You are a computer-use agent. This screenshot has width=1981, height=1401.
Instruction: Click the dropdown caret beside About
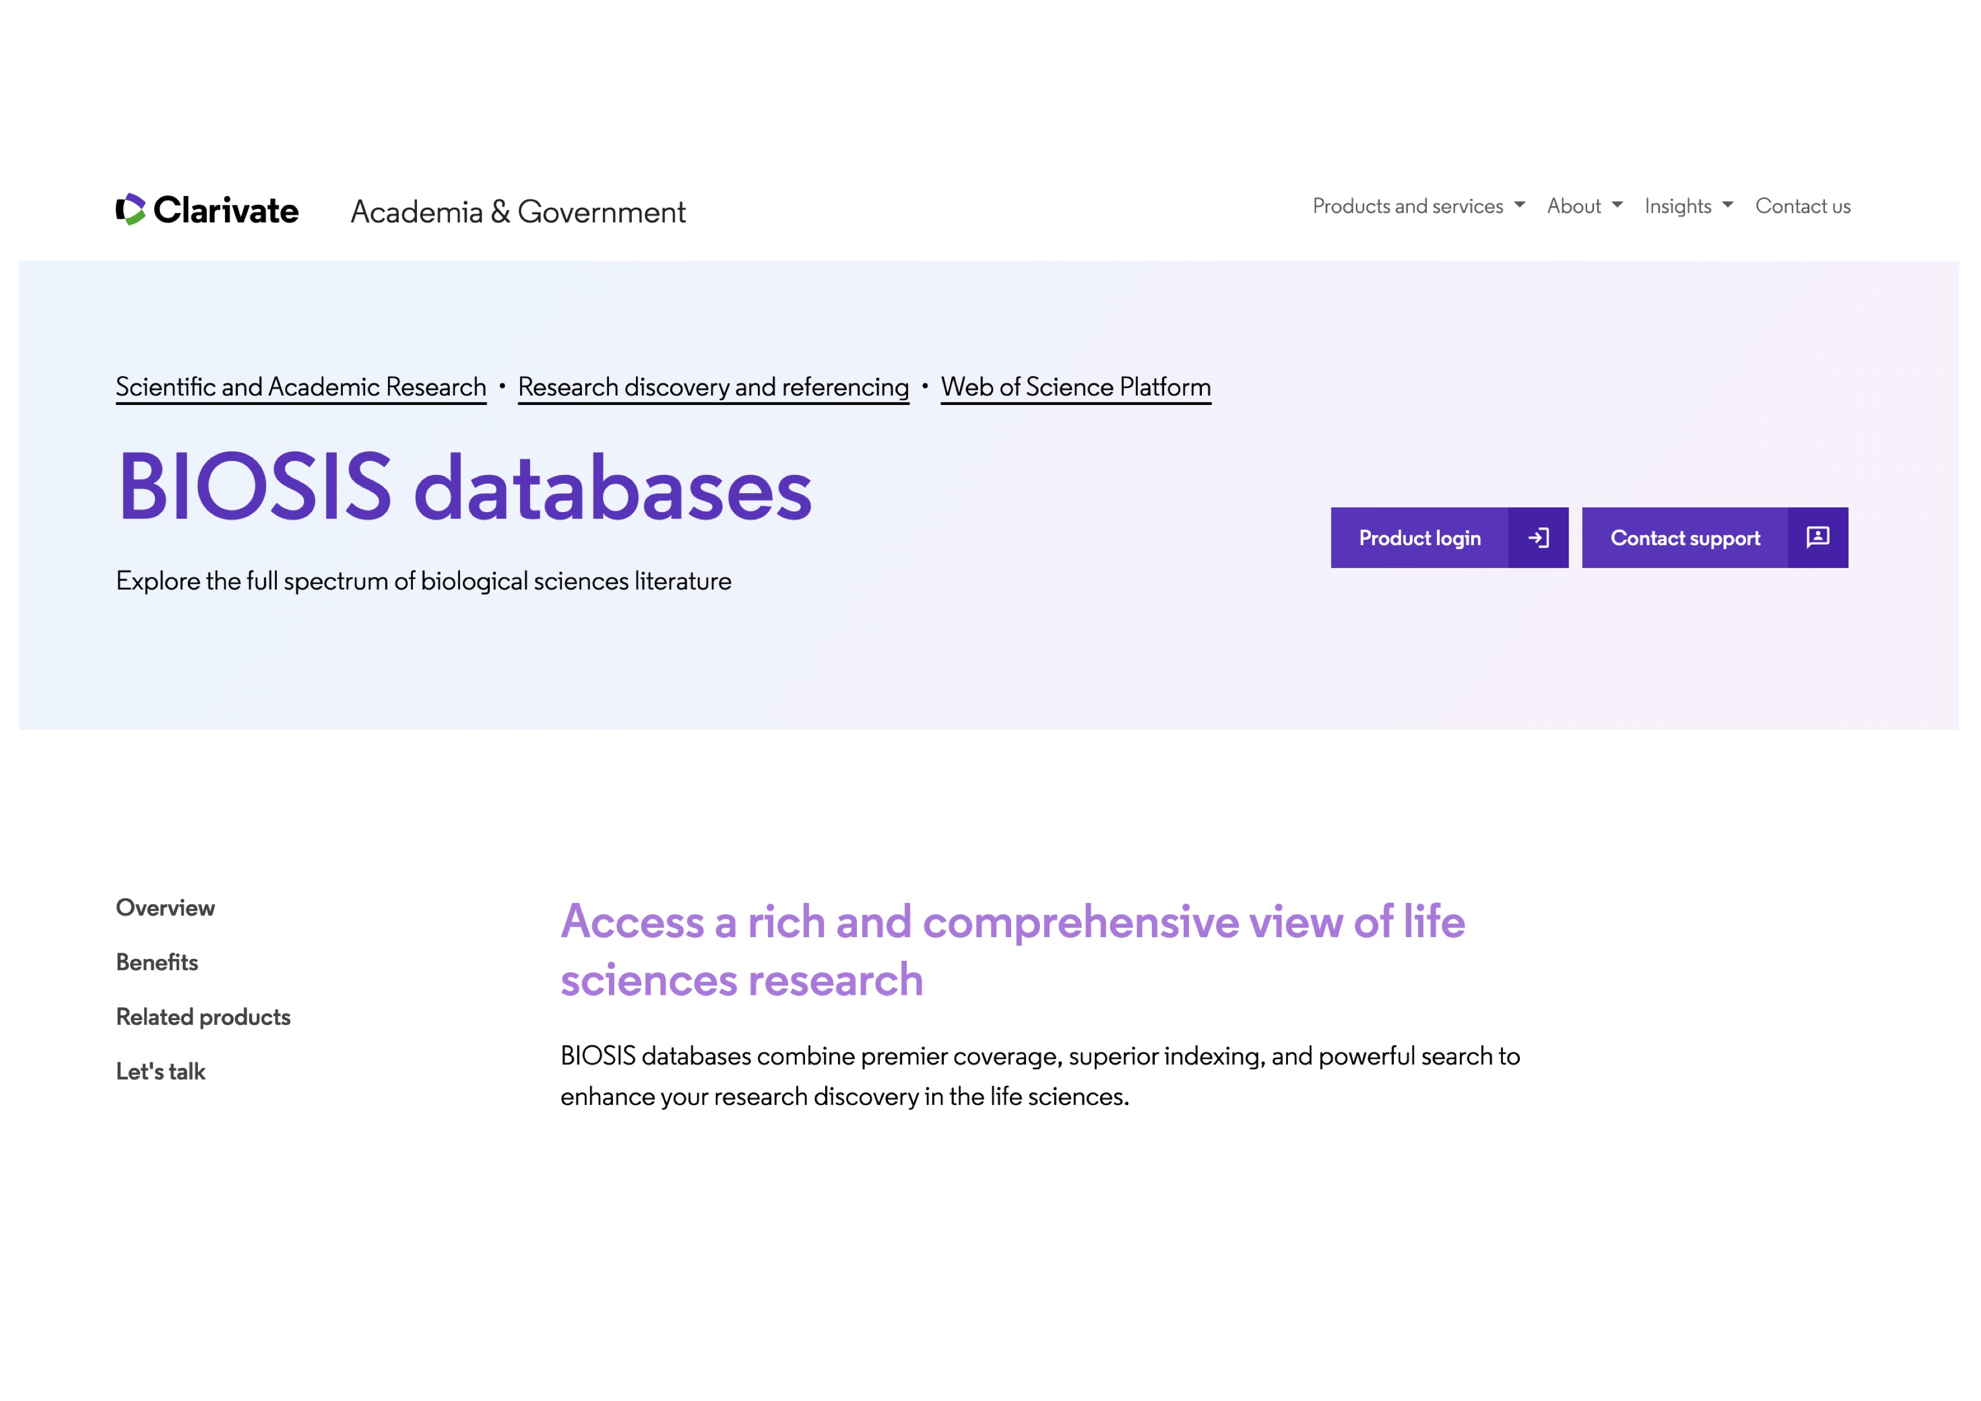(1616, 206)
